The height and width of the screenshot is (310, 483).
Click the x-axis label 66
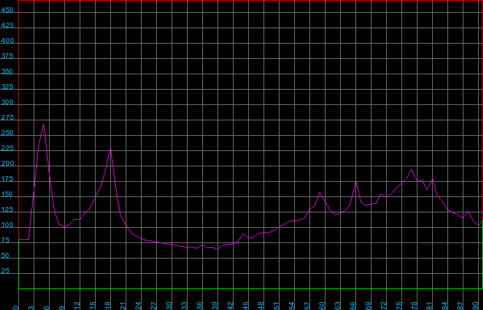point(353,304)
